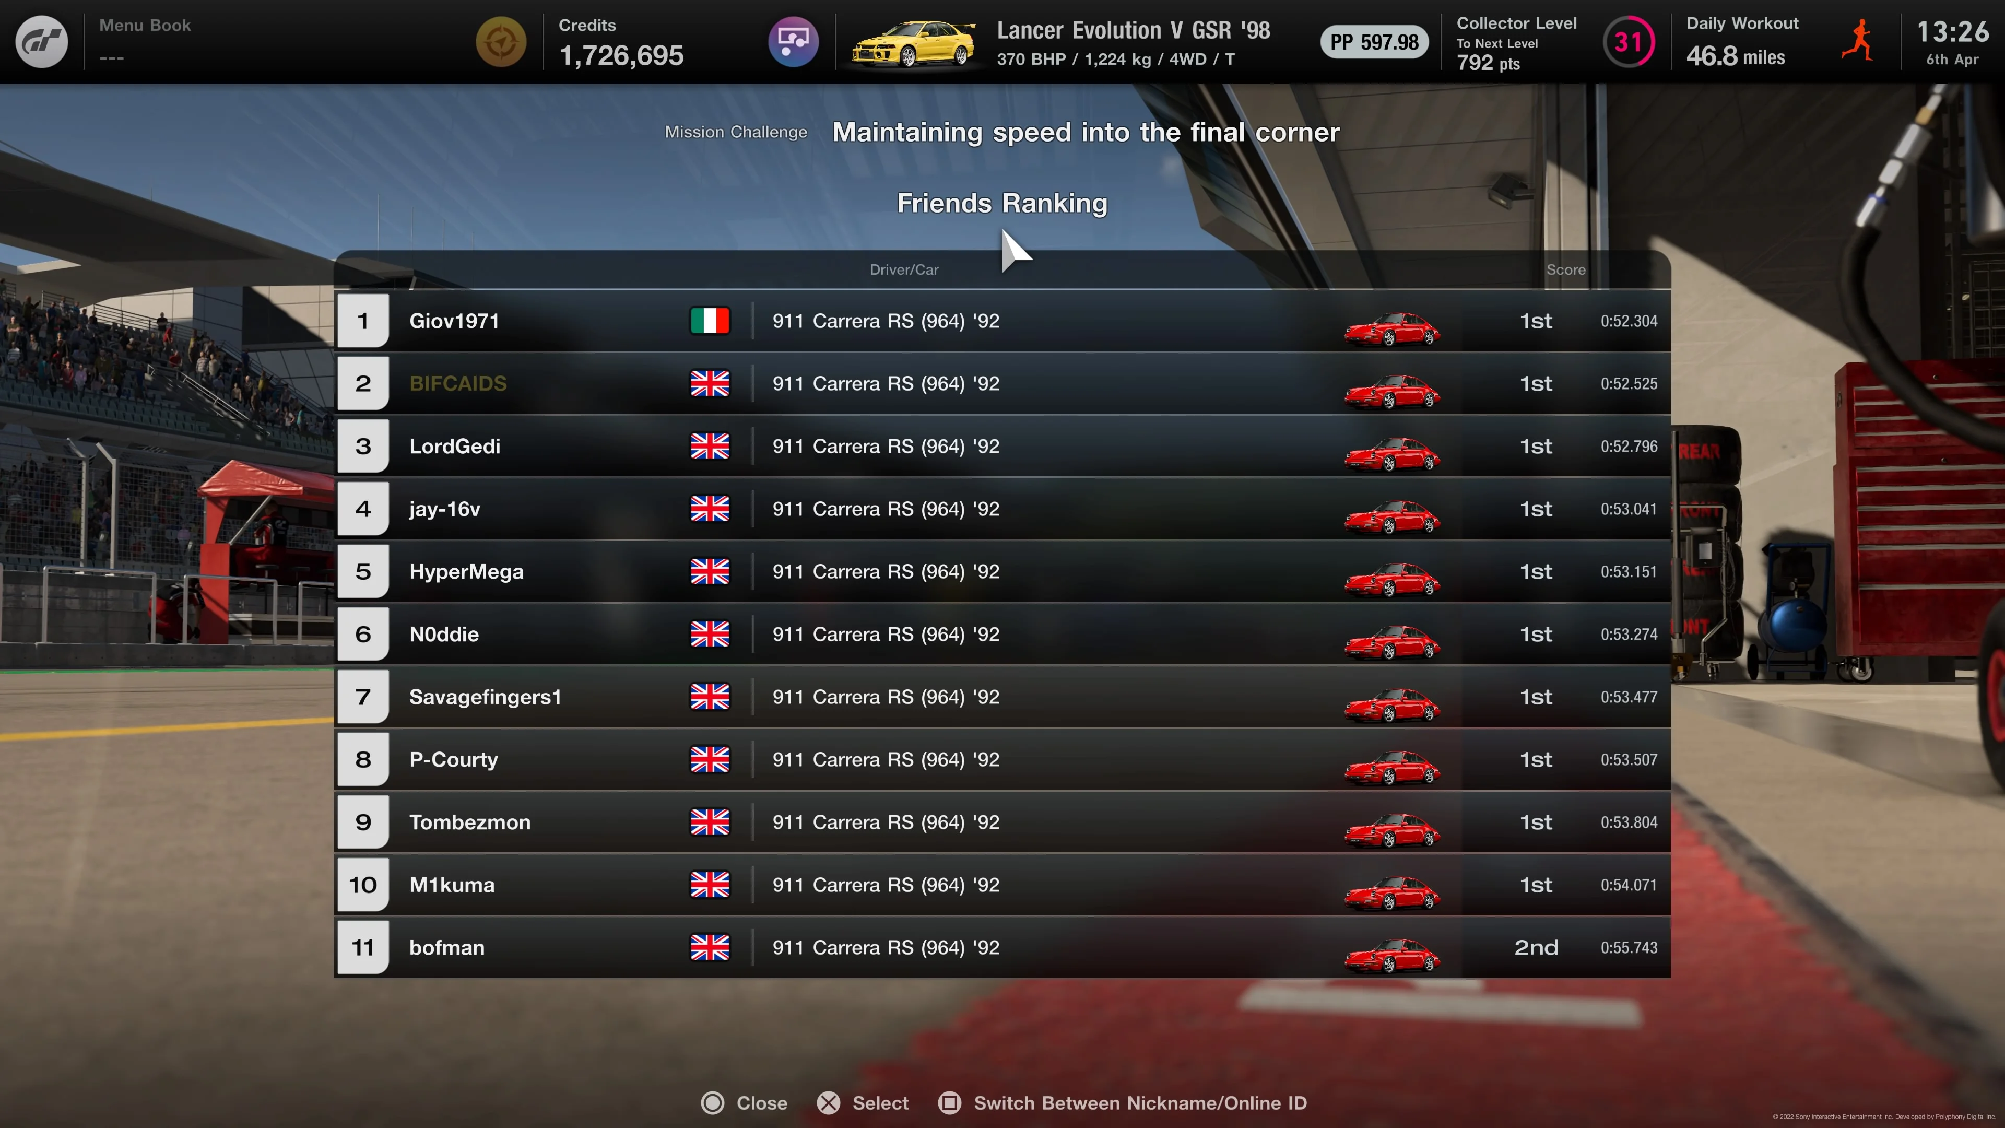
Task: Click the Italian flag next to Giov1971
Action: [x=710, y=321]
